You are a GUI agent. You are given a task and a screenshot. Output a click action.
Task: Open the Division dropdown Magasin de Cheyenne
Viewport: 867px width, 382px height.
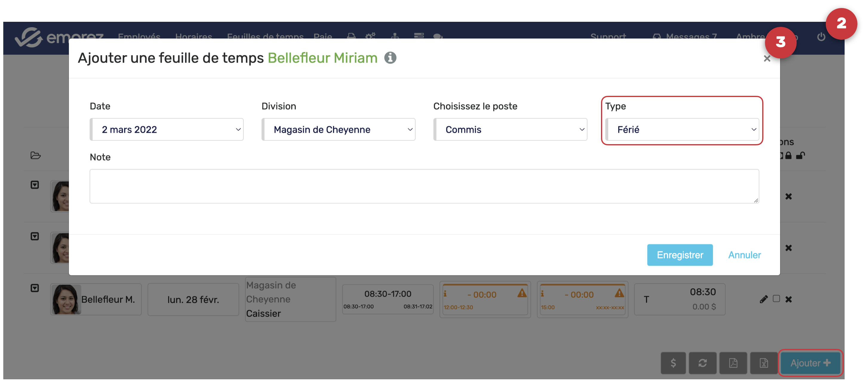click(338, 130)
